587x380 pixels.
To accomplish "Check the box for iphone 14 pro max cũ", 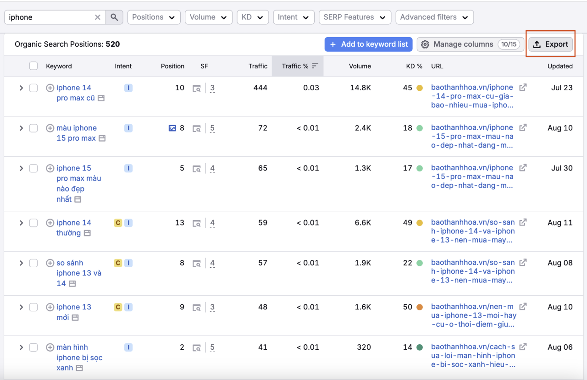I will click(33, 88).
